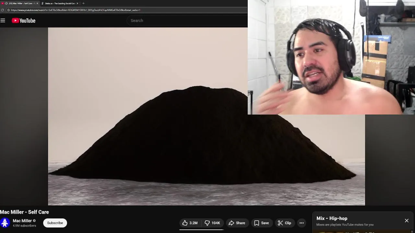Open the Mac Miller channel name link
415x233 pixels.
(22, 221)
